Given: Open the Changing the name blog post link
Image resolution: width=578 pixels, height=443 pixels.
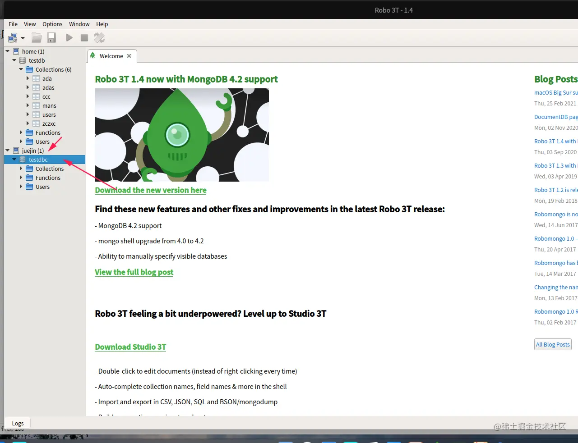Looking at the screenshot, I should (x=556, y=287).
